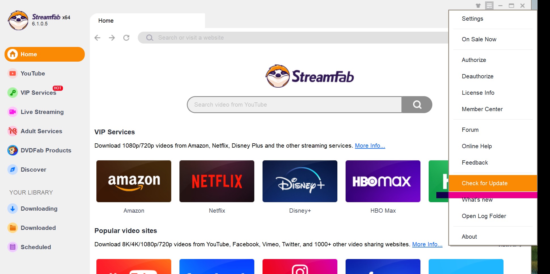This screenshot has width=550, height=274.
Task: Click the DVDFab Products sidebar label
Action: tap(46, 150)
